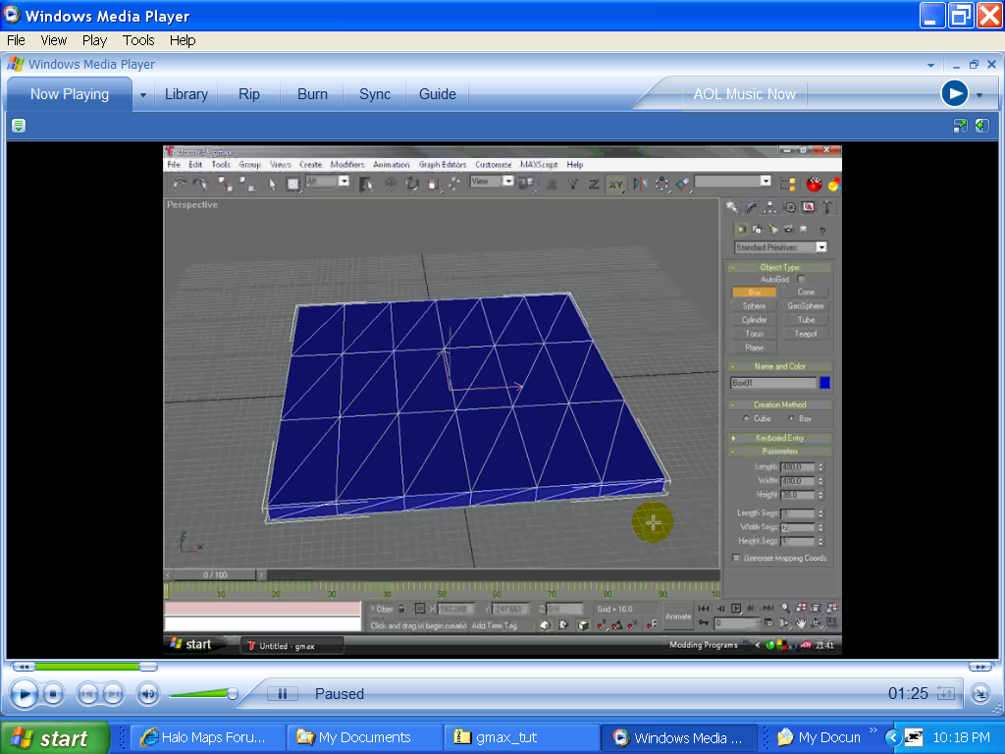This screenshot has width=1005, height=754.
Task: Open Now Playing options icon below the tabs
Action: click(x=19, y=126)
